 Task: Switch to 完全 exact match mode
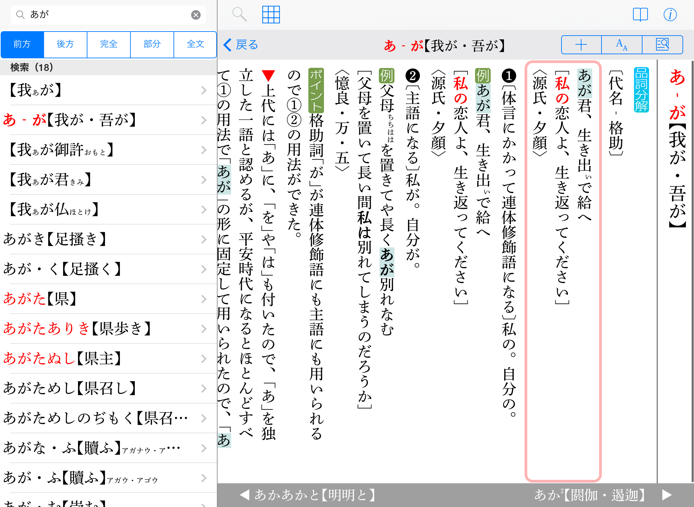pyautogui.click(x=109, y=44)
